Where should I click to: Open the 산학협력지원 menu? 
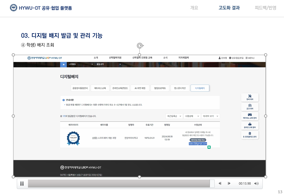[115, 58]
